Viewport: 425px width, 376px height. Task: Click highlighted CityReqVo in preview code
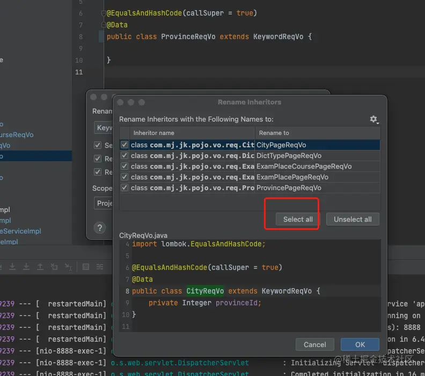[x=205, y=291]
